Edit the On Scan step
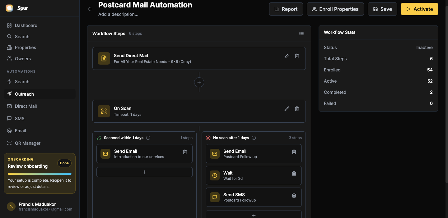The image size is (448, 218). pyautogui.click(x=287, y=109)
